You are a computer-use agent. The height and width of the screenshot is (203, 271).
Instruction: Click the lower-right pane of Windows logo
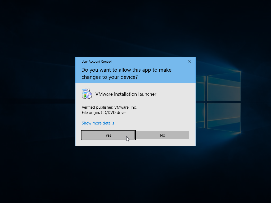[224, 118]
